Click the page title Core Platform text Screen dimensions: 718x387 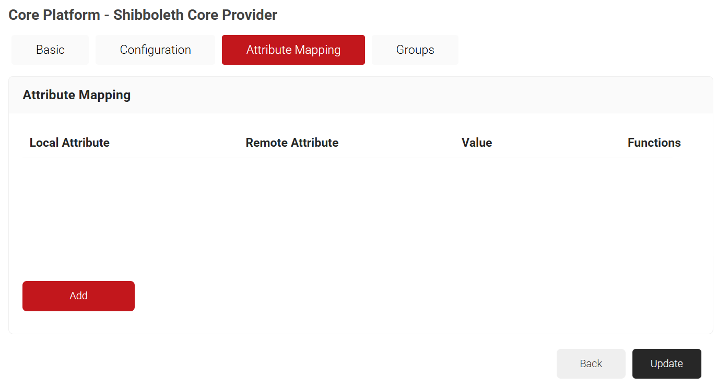[x=54, y=15]
